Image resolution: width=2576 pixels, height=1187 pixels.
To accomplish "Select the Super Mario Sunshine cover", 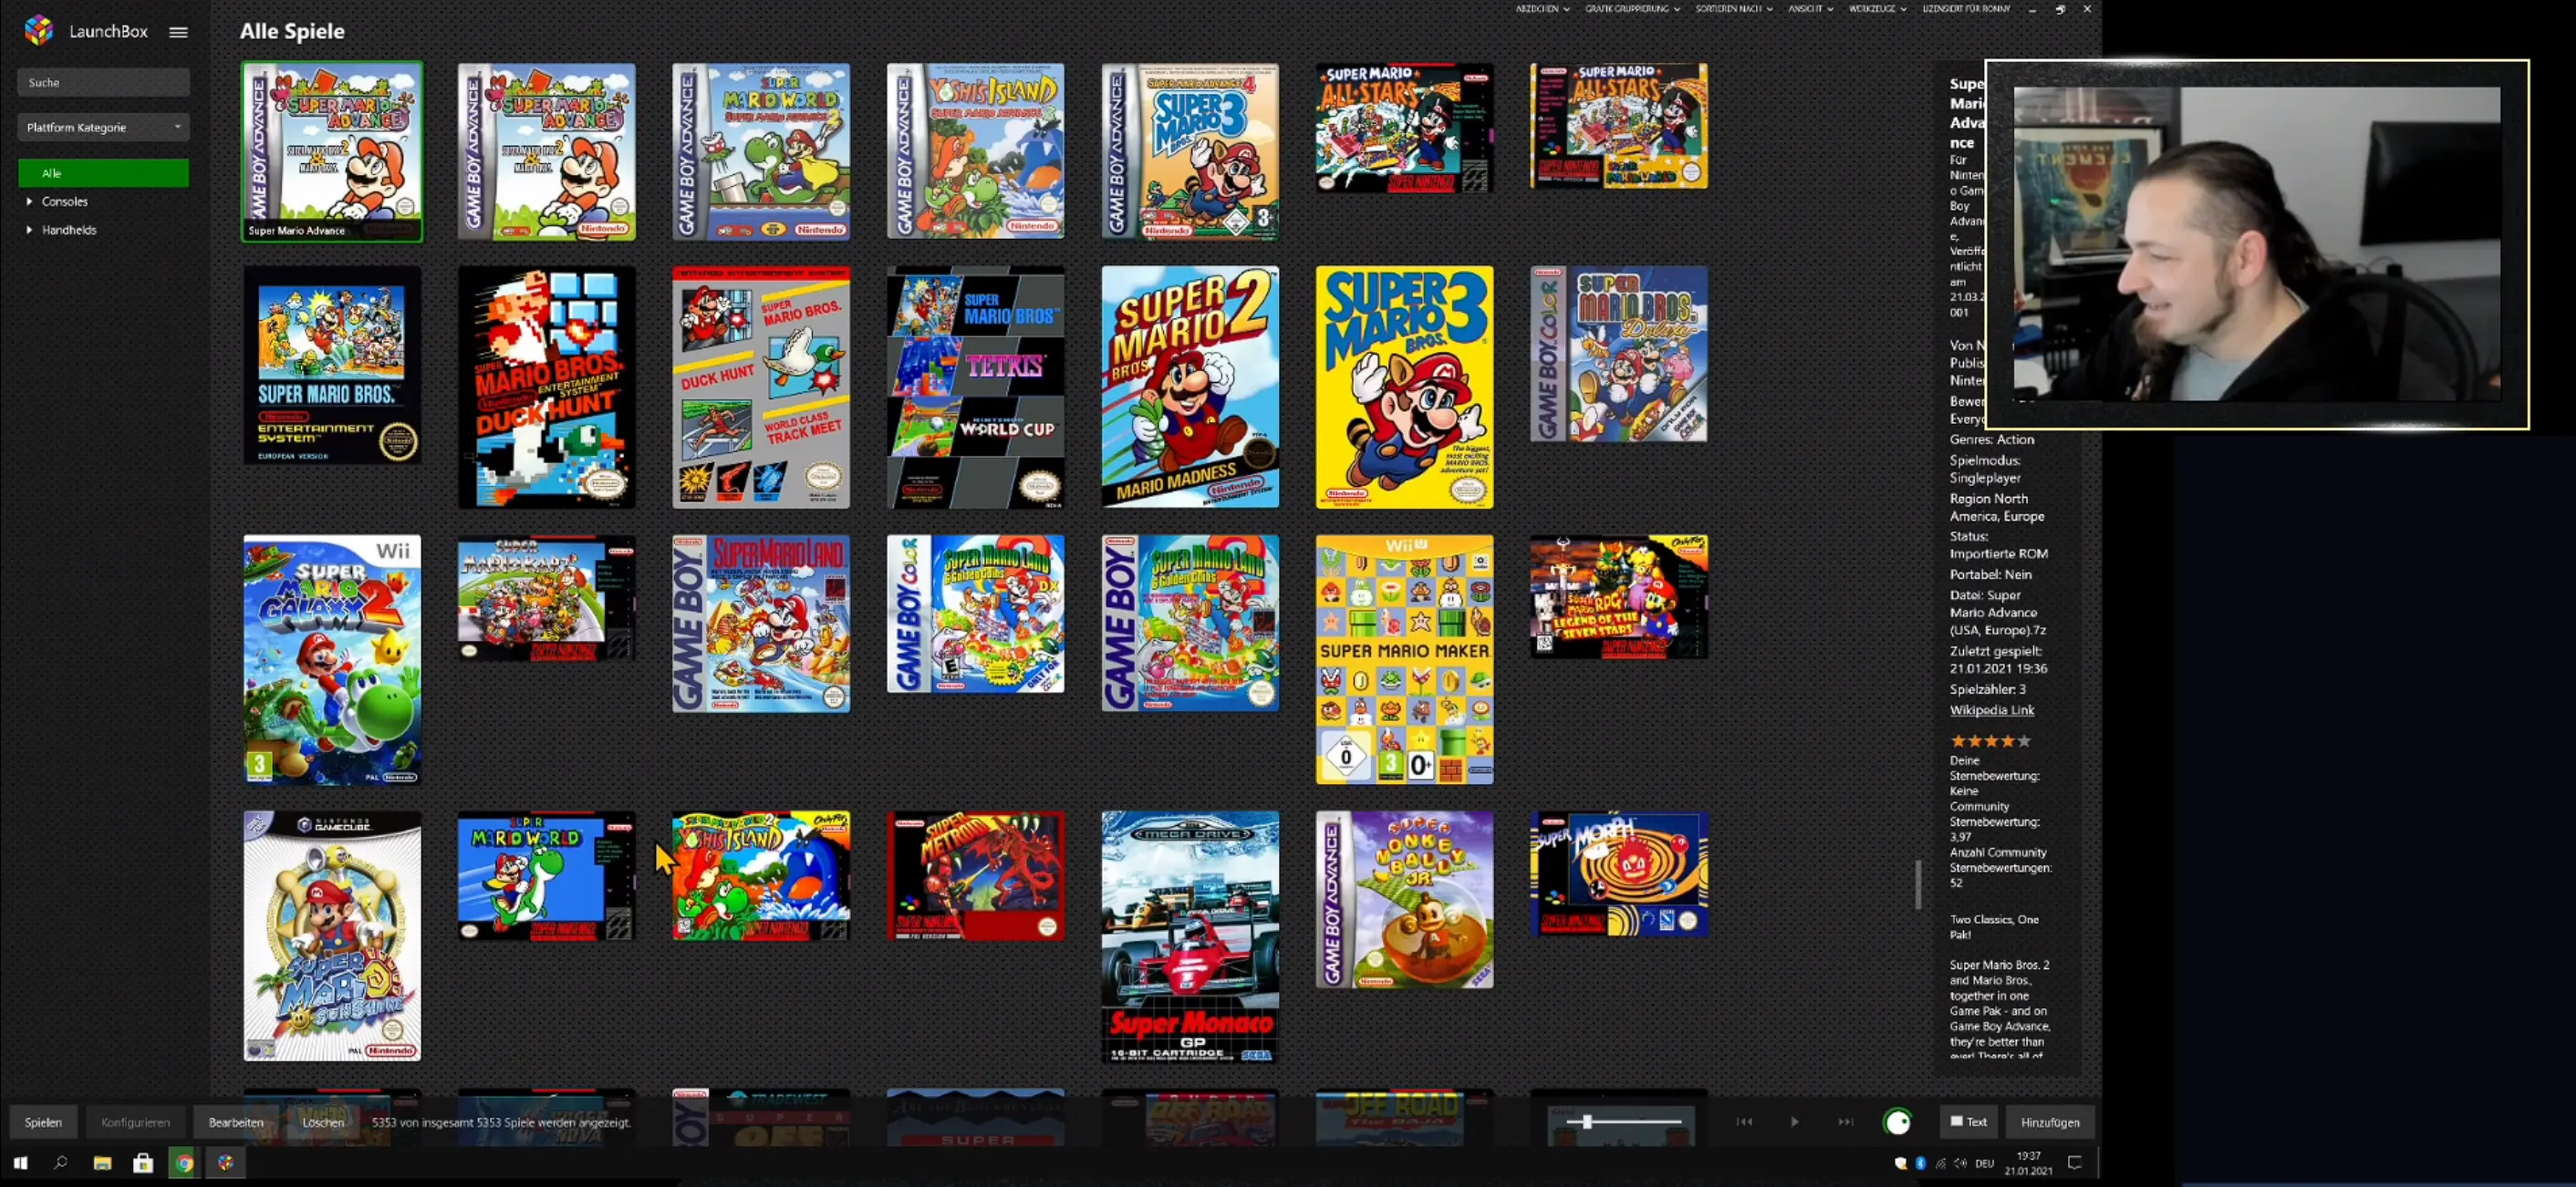I will click(332, 935).
